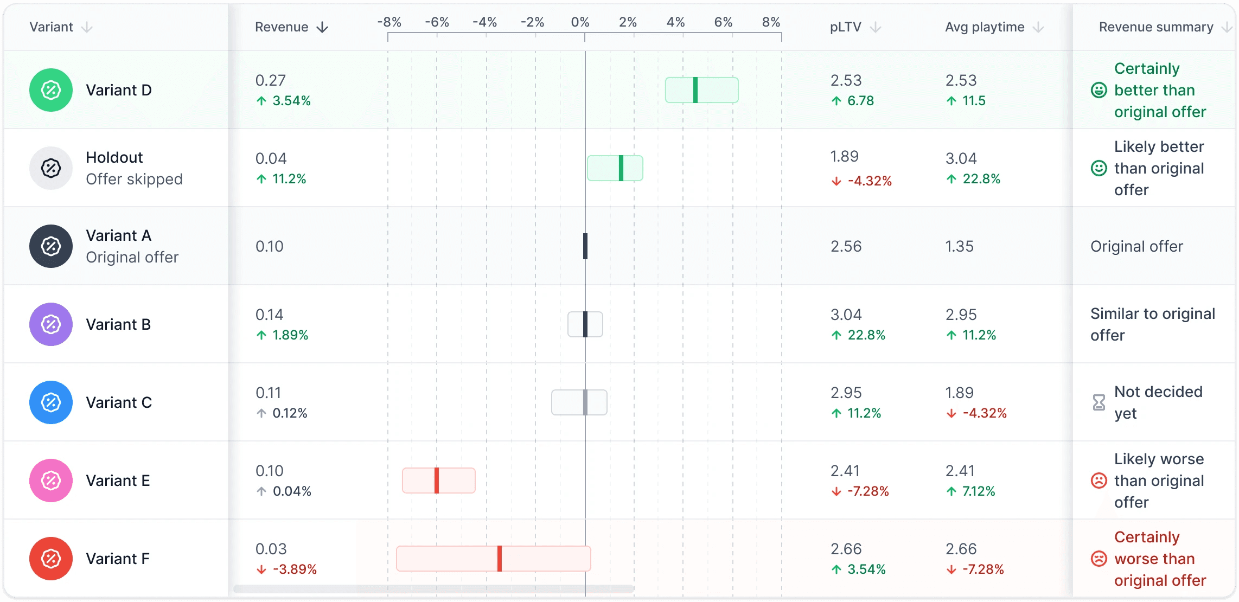Sort by Revenue summary column arrow
1239x602 pixels.
pos(1227,27)
